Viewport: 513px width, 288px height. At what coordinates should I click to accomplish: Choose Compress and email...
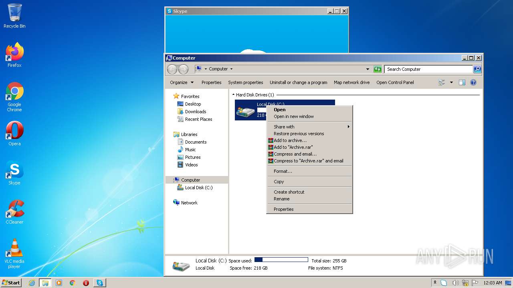(x=309, y=154)
